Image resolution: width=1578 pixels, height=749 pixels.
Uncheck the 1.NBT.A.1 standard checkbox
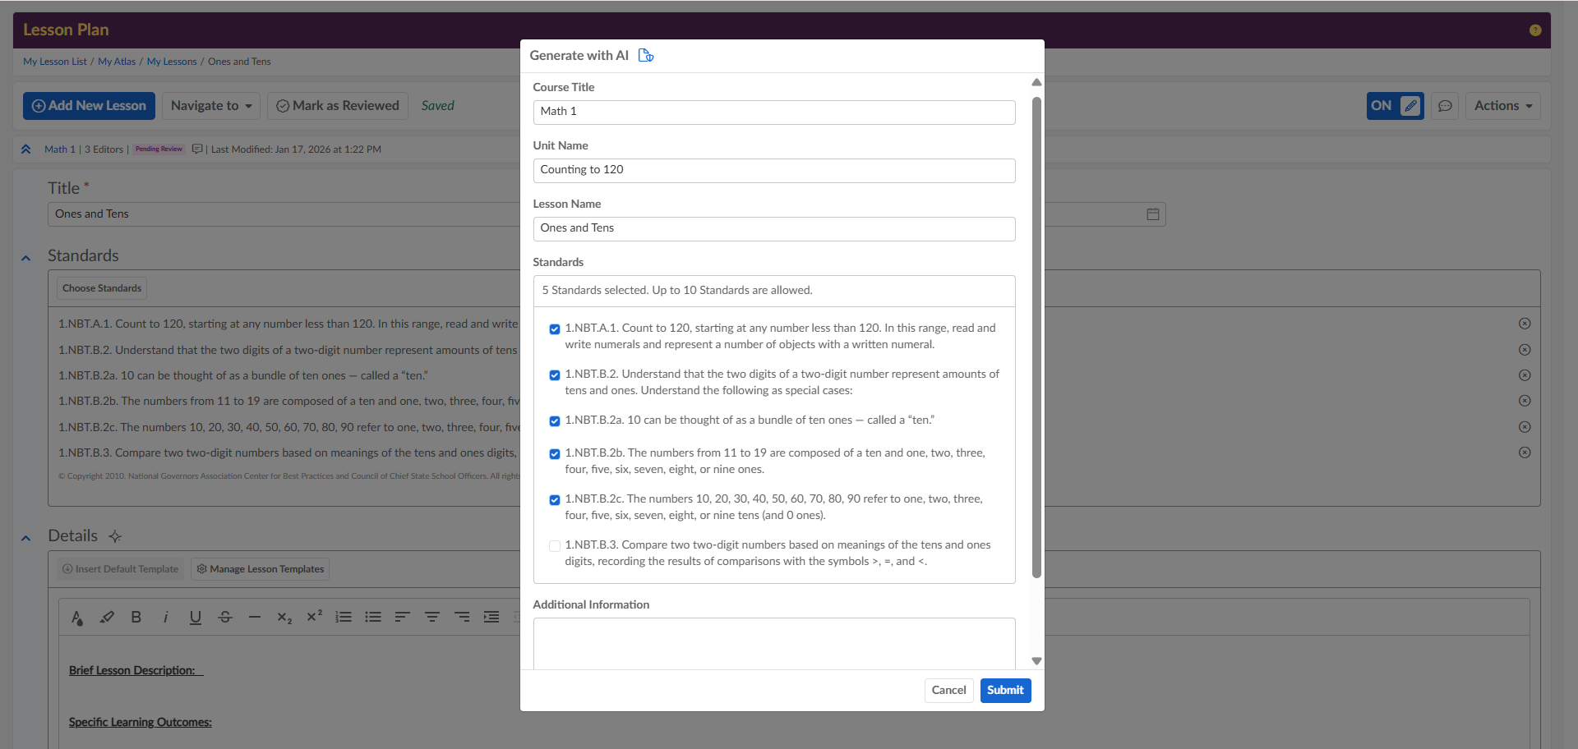pyautogui.click(x=555, y=329)
